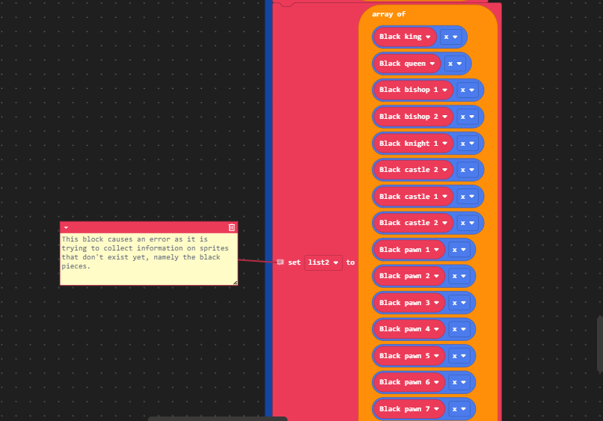Open the Black pawn 2 sprite dropdown
This screenshot has width=603, height=421.
[x=409, y=276]
